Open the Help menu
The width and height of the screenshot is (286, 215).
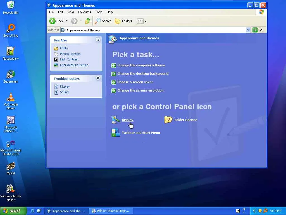(x=109, y=12)
